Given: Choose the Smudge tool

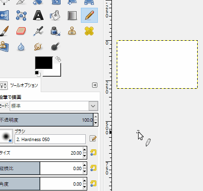Looking at the screenshot, I should click(x=38, y=47).
